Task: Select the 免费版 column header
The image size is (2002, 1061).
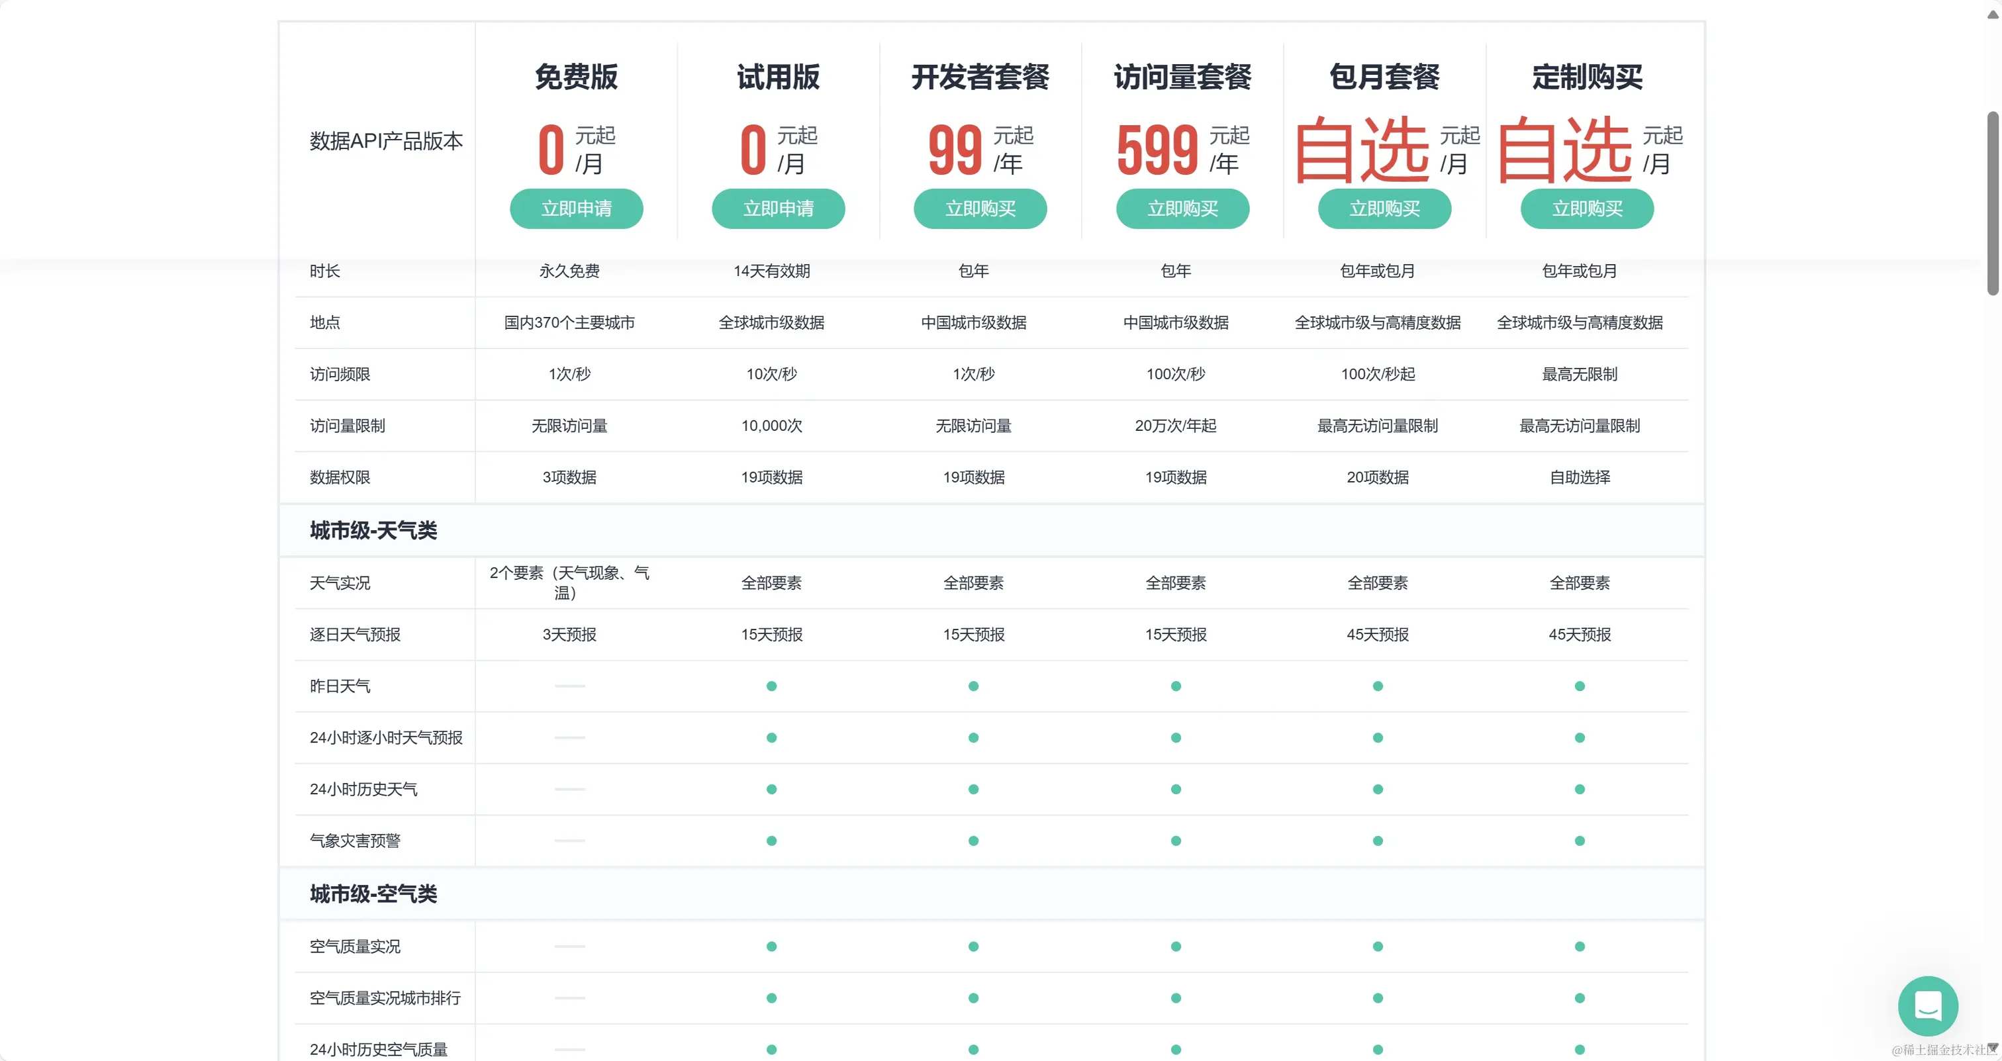Action: click(576, 77)
